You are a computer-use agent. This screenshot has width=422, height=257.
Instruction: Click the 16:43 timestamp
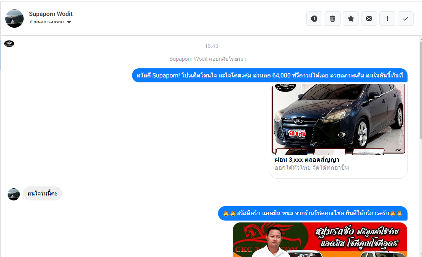(211, 46)
